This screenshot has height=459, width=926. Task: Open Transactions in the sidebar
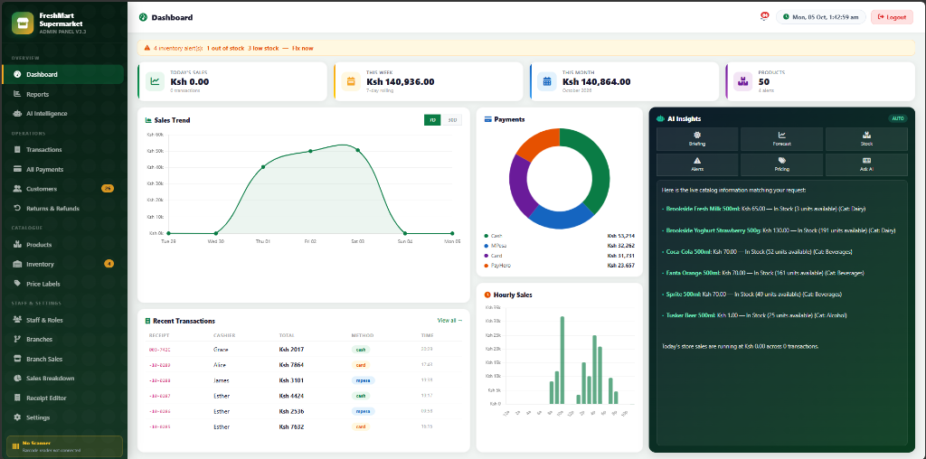coord(62,149)
